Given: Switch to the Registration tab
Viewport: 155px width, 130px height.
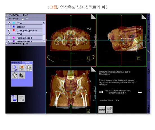Looking at the screenshot, I should [x=16, y=62].
